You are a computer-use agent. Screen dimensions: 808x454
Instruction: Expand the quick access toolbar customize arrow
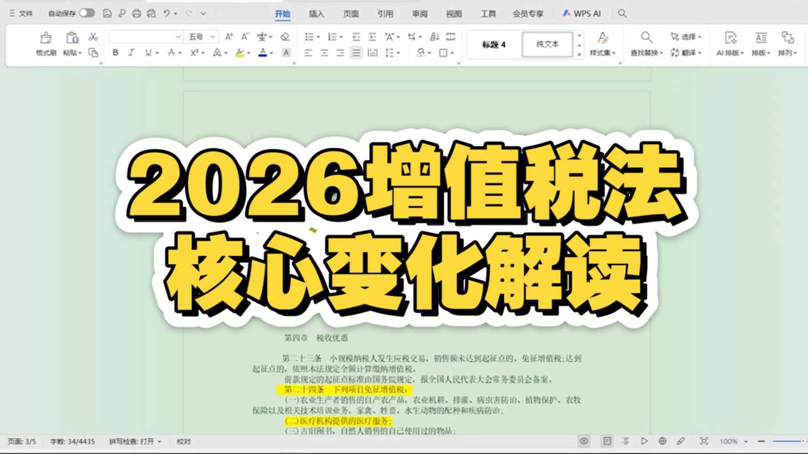click(x=203, y=13)
